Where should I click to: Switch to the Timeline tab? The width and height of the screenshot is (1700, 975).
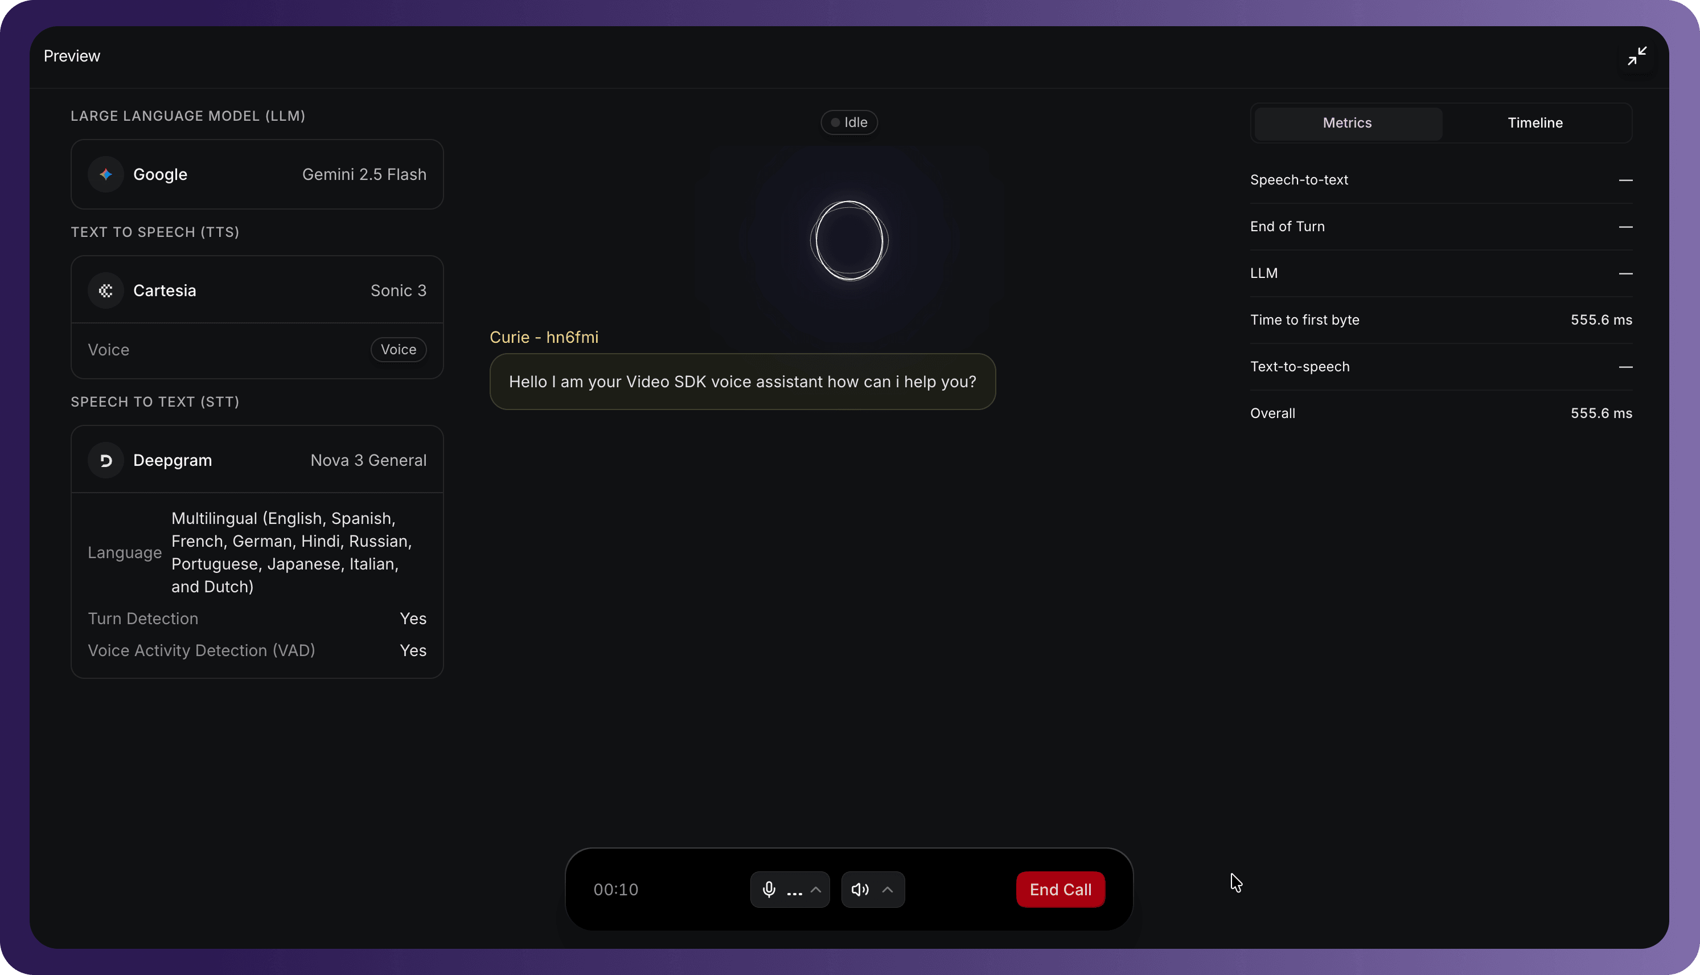1535,122
